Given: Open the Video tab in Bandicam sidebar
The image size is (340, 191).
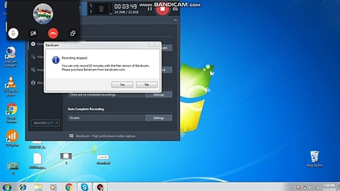Looking at the screenshot, I should pyautogui.click(x=37, y=57).
